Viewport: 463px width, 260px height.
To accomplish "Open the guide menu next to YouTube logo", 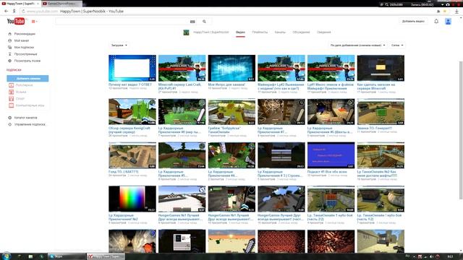I will [x=34, y=22].
